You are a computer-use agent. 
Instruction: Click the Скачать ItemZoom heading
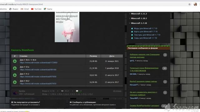pos(22,50)
